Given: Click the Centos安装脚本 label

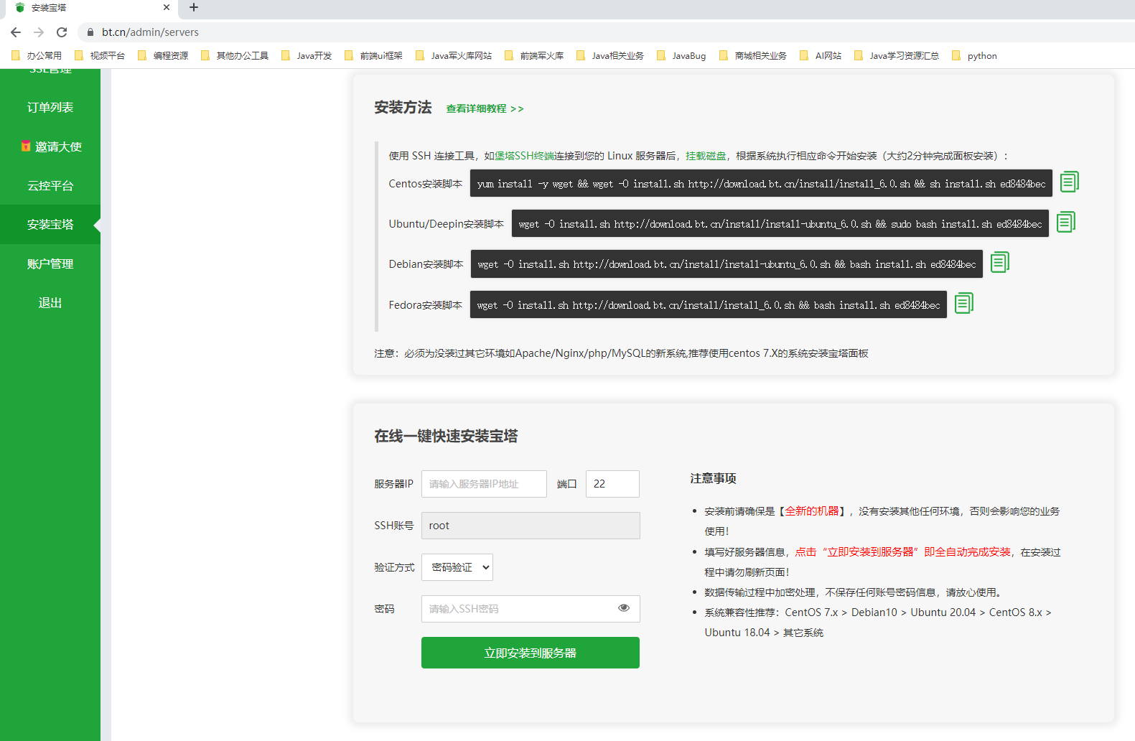Looking at the screenshot, I should [426, 184].
